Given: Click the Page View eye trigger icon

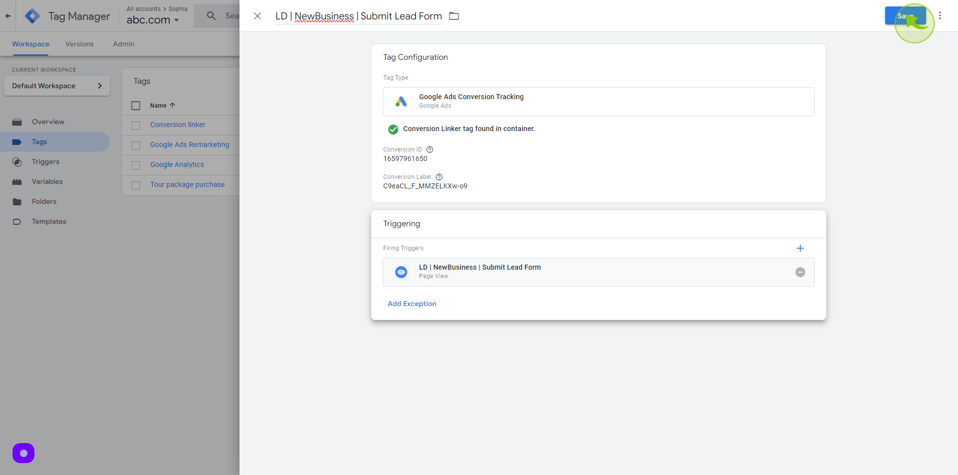Looking at the screenshot, I should pos(401,272).
